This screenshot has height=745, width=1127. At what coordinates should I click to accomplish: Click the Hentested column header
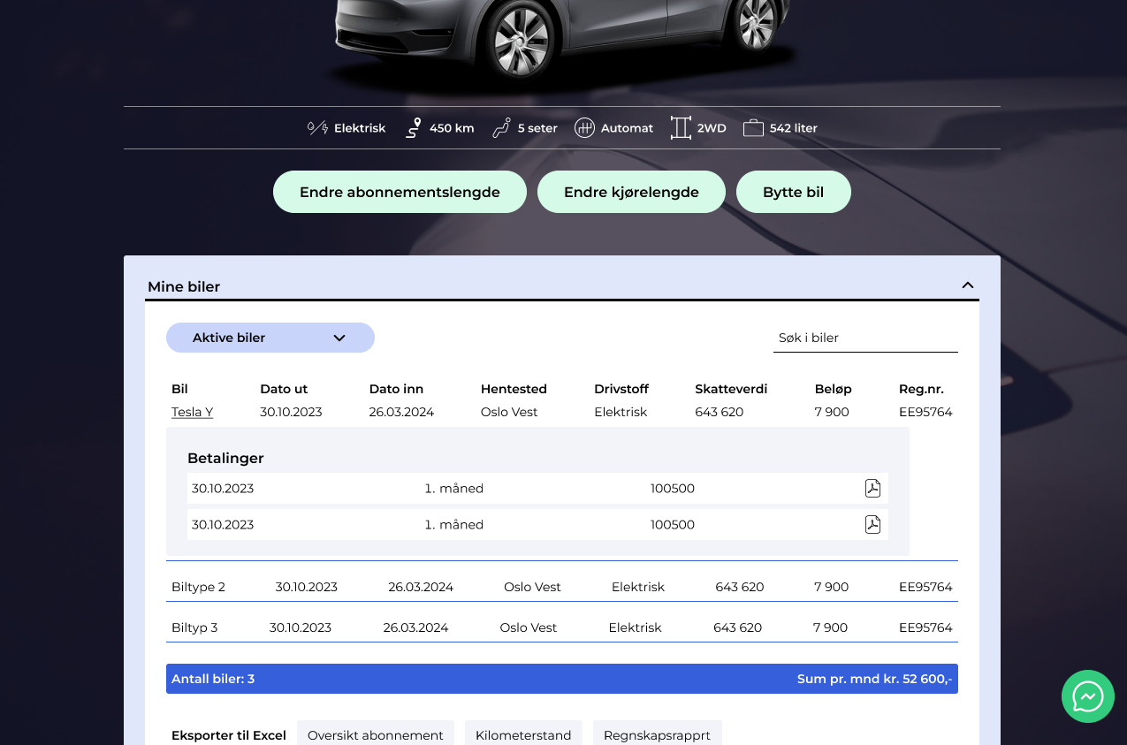pyautogui.click(x=514, y=389)
